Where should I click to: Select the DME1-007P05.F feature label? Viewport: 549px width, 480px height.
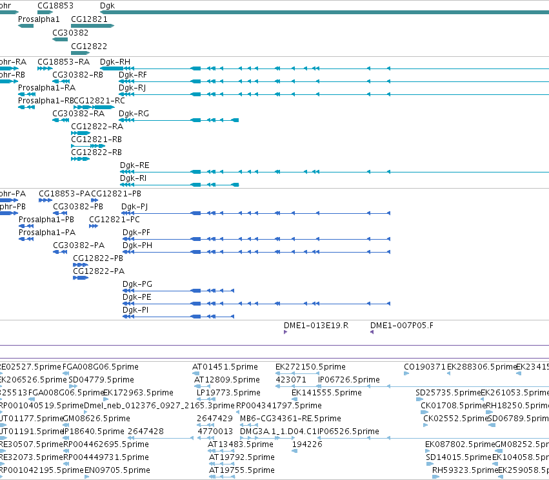402,326
